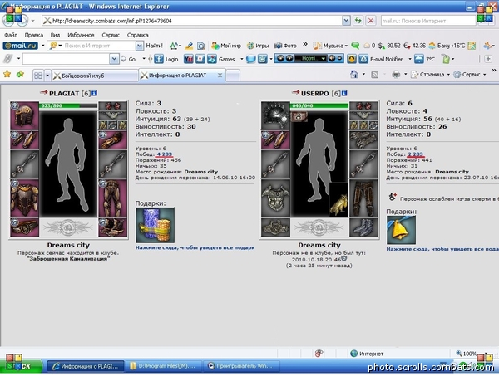Click the Windows Start button
The image size is (499, 376).
coord(21,366)
